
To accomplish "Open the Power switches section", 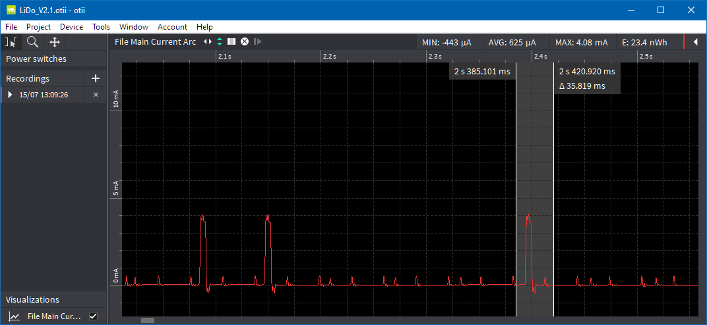I will tap(36, 59).
